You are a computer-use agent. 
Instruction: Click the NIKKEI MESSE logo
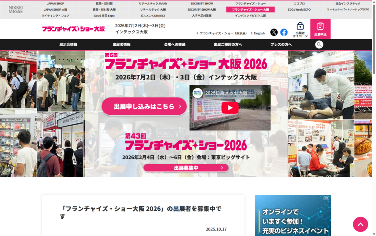tap(16, 9)
